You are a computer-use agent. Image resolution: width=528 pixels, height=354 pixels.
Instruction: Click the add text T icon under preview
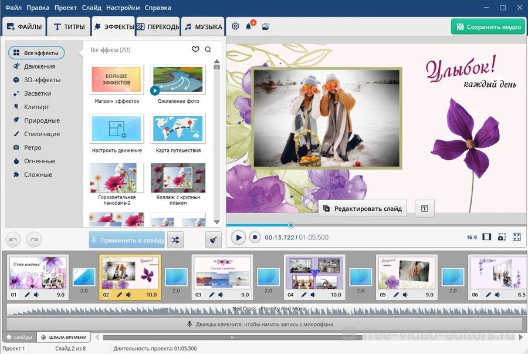click(x=424, y=208)
